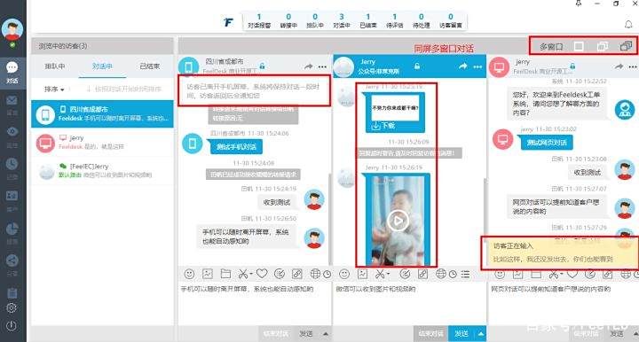Toggle the lock on the rightmost Jerry web chat header
This screenshot has width=639, height=342.
tap(572, 66)
